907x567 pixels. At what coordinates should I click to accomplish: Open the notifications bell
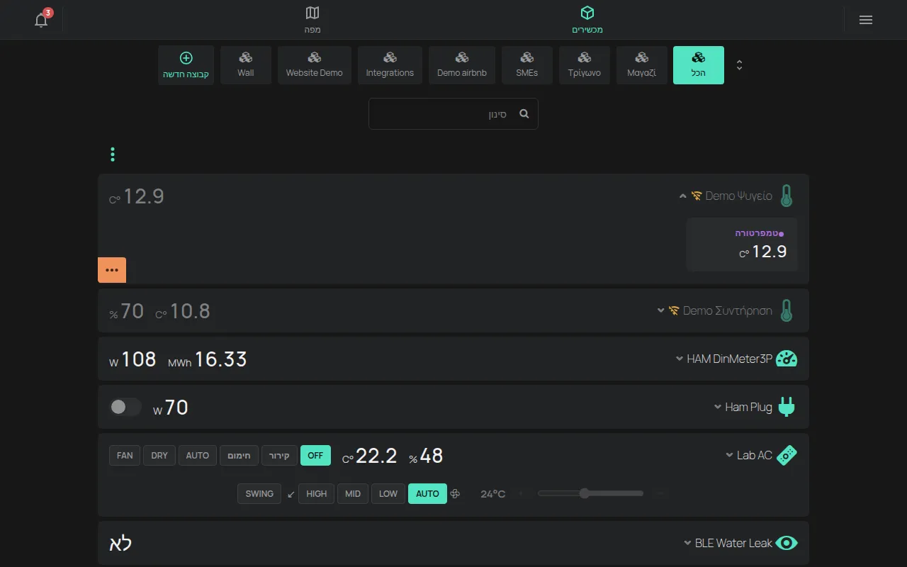41,20
